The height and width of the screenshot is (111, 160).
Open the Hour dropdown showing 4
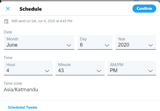coord(28,68)
